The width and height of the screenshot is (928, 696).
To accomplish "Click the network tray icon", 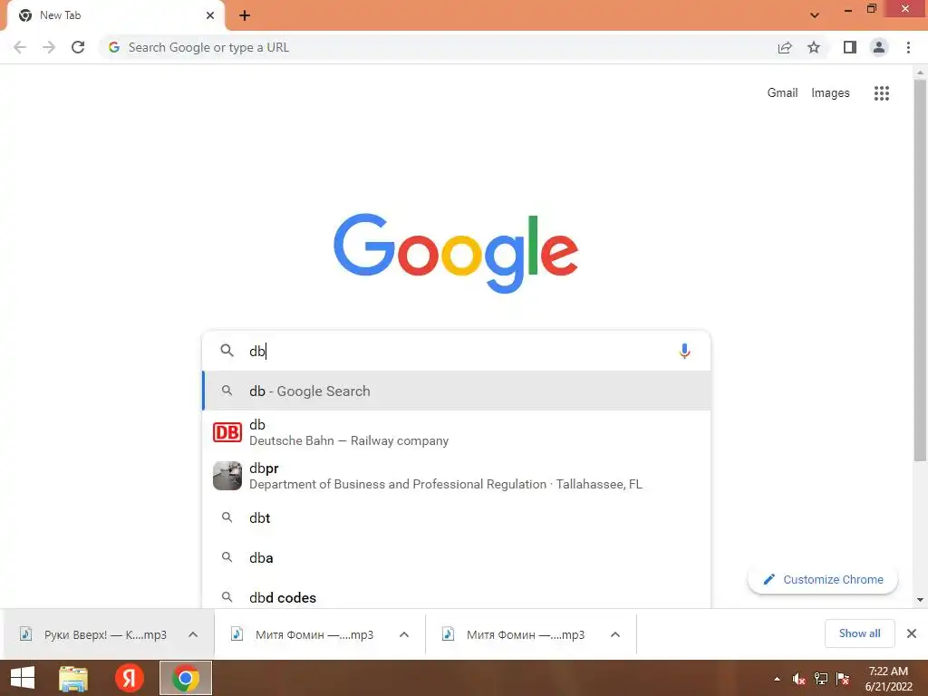I will click(821, 679).
